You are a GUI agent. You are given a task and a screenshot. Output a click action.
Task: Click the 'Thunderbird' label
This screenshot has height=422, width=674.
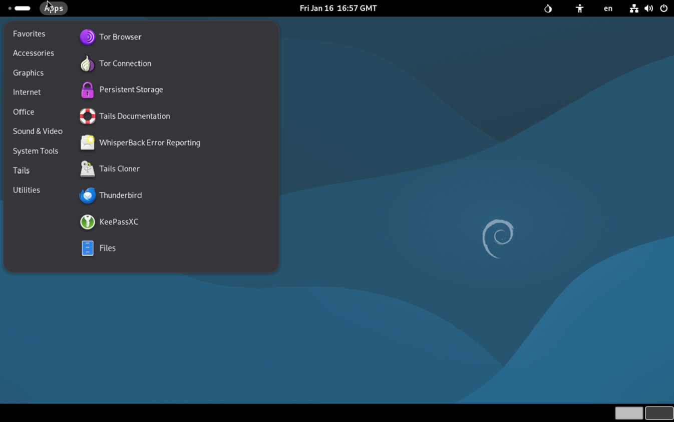coord(121,195)
